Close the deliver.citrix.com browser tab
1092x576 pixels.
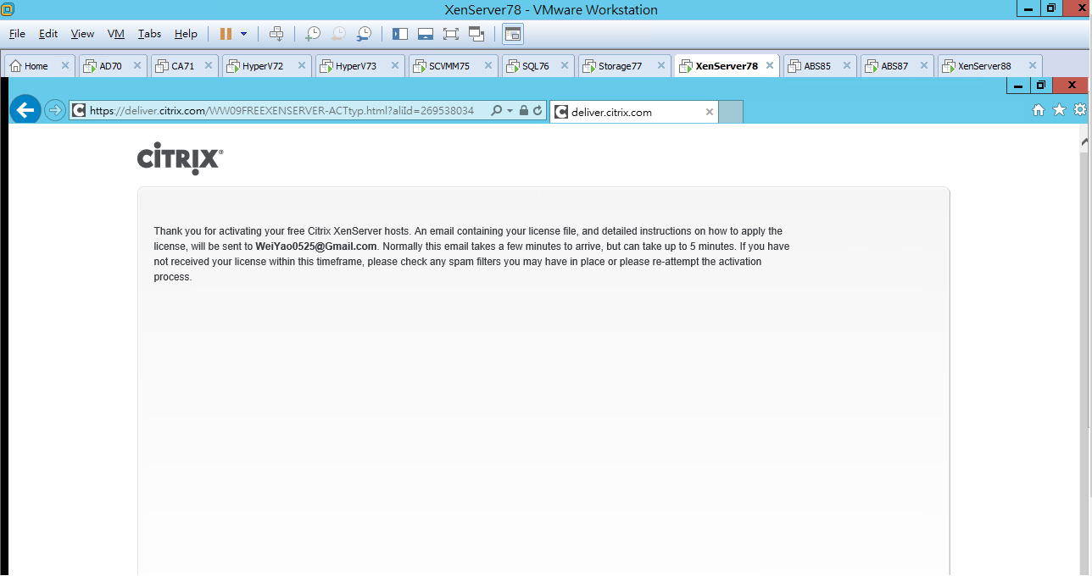tap(710, 112)
